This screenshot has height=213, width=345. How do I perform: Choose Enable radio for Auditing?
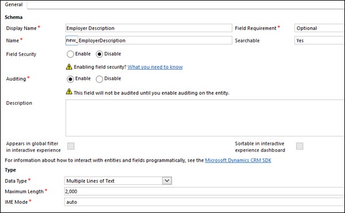coord(70,79)
